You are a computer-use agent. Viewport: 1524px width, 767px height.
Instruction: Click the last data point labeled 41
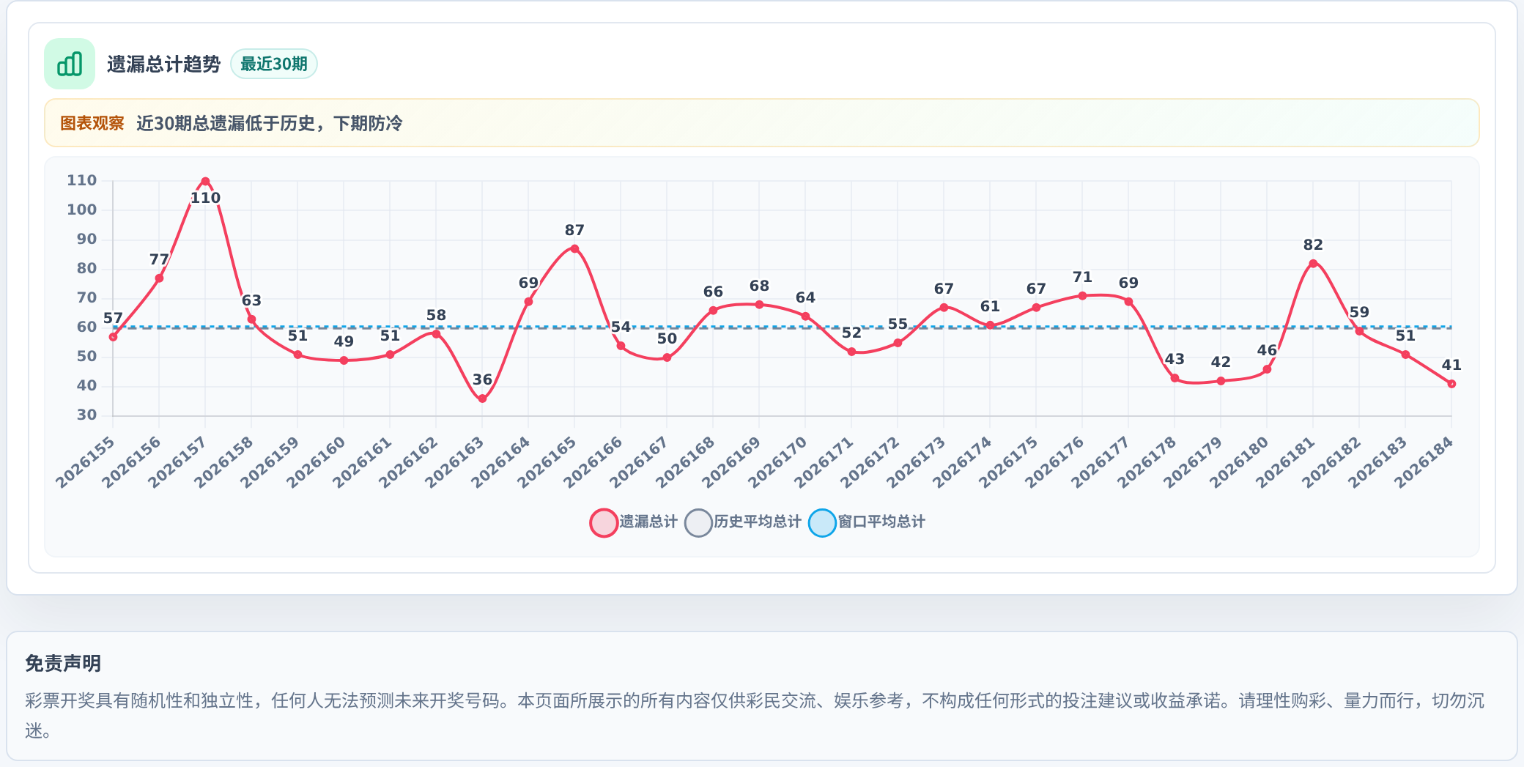(x=1451, y=384)
